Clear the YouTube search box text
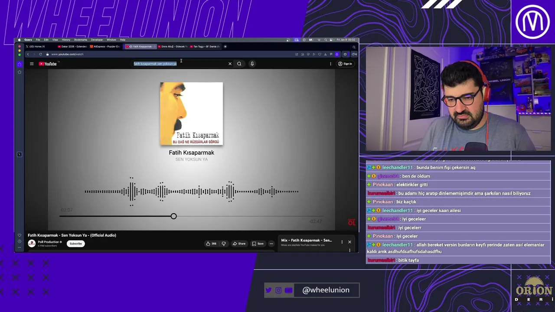555x312 pixels. pyautogui.click(x=230, y=64)
